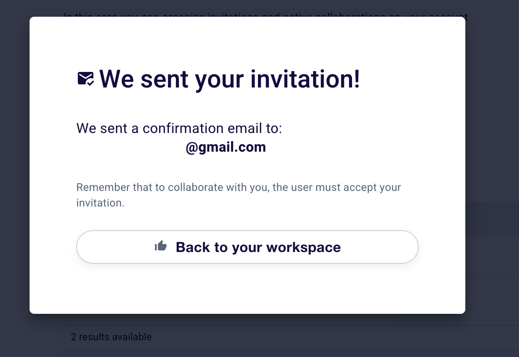Click the table row behind the modal
Image resolution: width=519 pixels, height=357 pixels.
tap(492, 257)
